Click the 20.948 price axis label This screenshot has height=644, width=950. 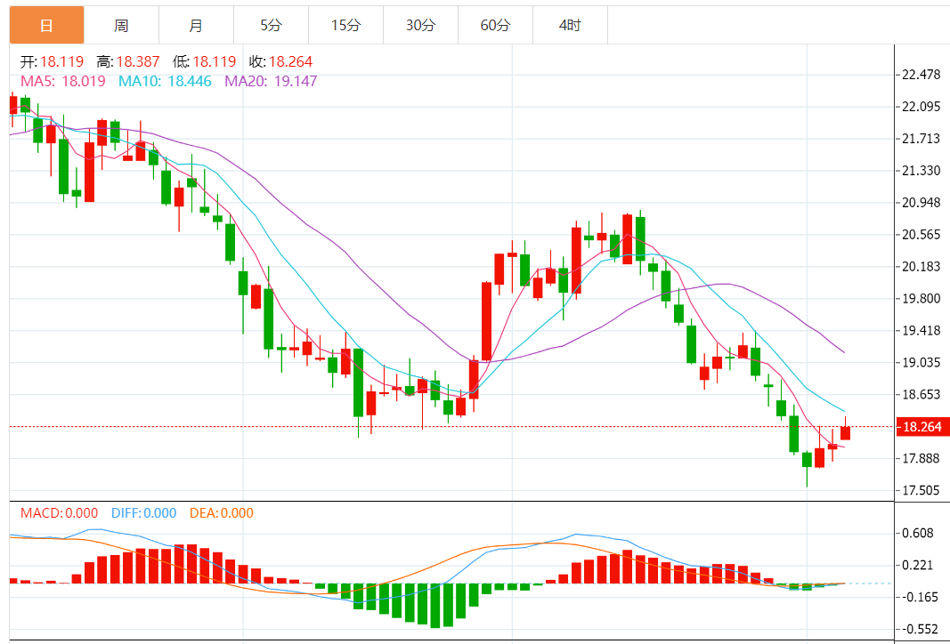click(x=922, y=203)
